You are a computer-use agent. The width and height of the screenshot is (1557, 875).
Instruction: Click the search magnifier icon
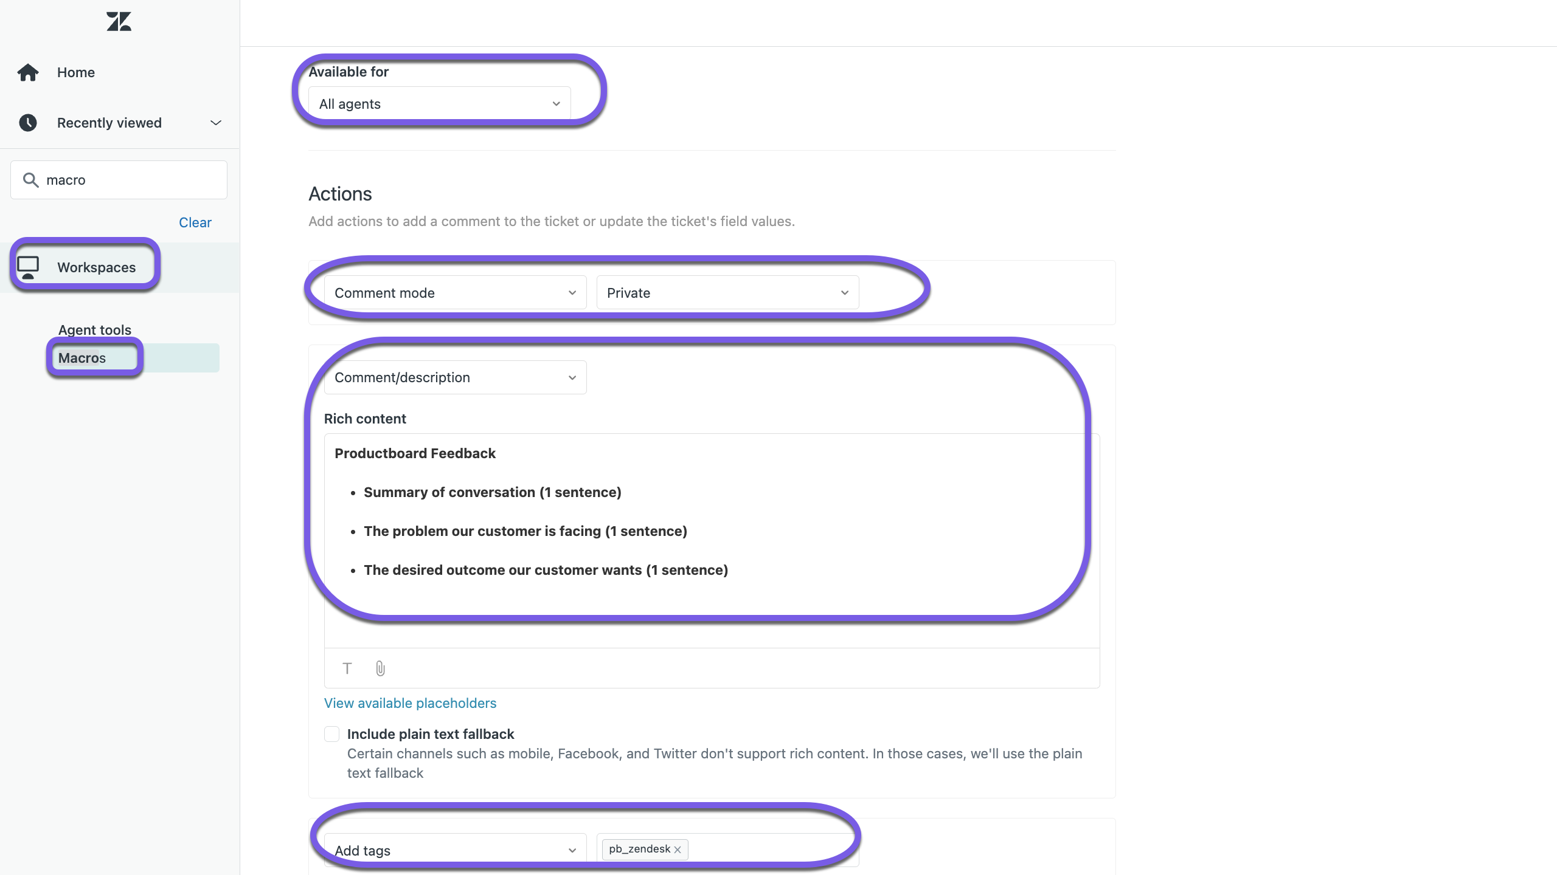(30, 180)
